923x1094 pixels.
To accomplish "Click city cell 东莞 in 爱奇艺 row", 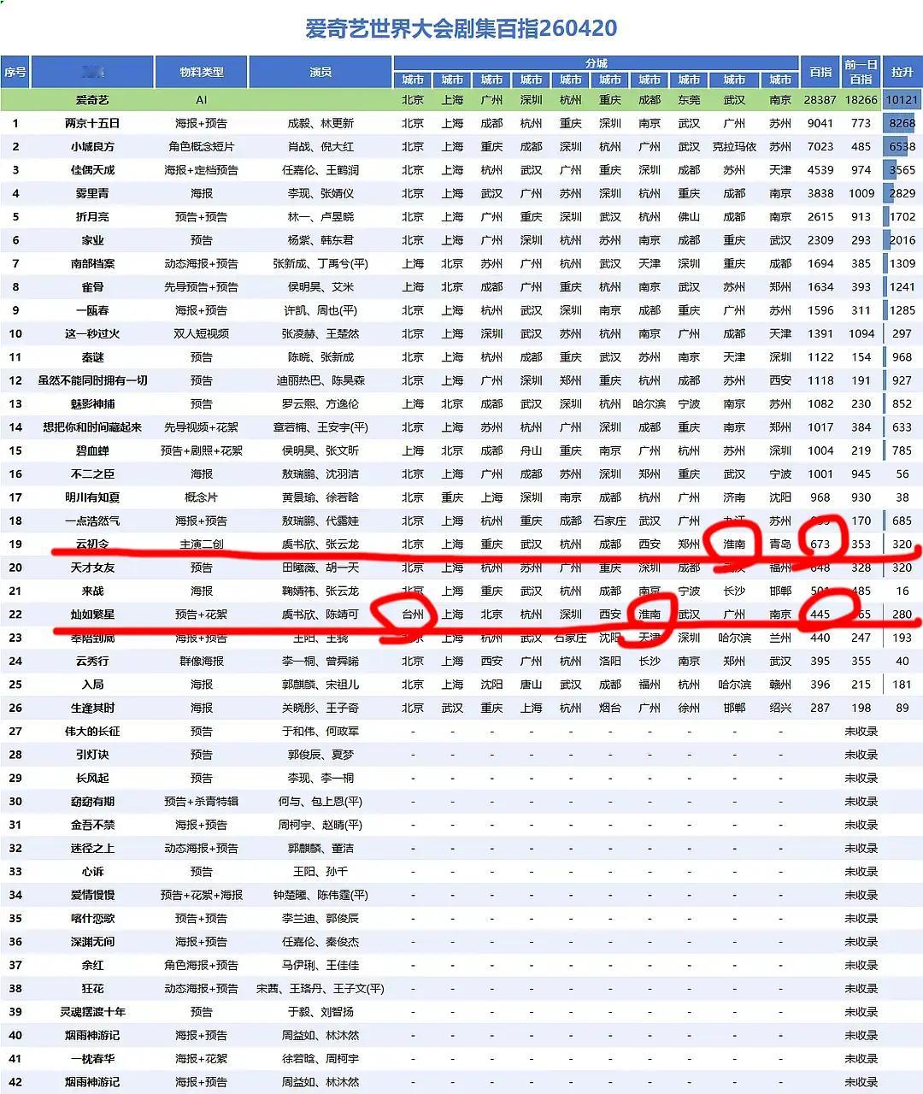I will (x=689, y=100).
